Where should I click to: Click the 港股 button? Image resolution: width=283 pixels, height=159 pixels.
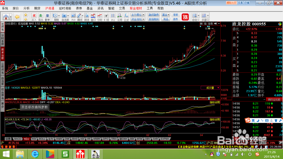[x=175, y=15]
